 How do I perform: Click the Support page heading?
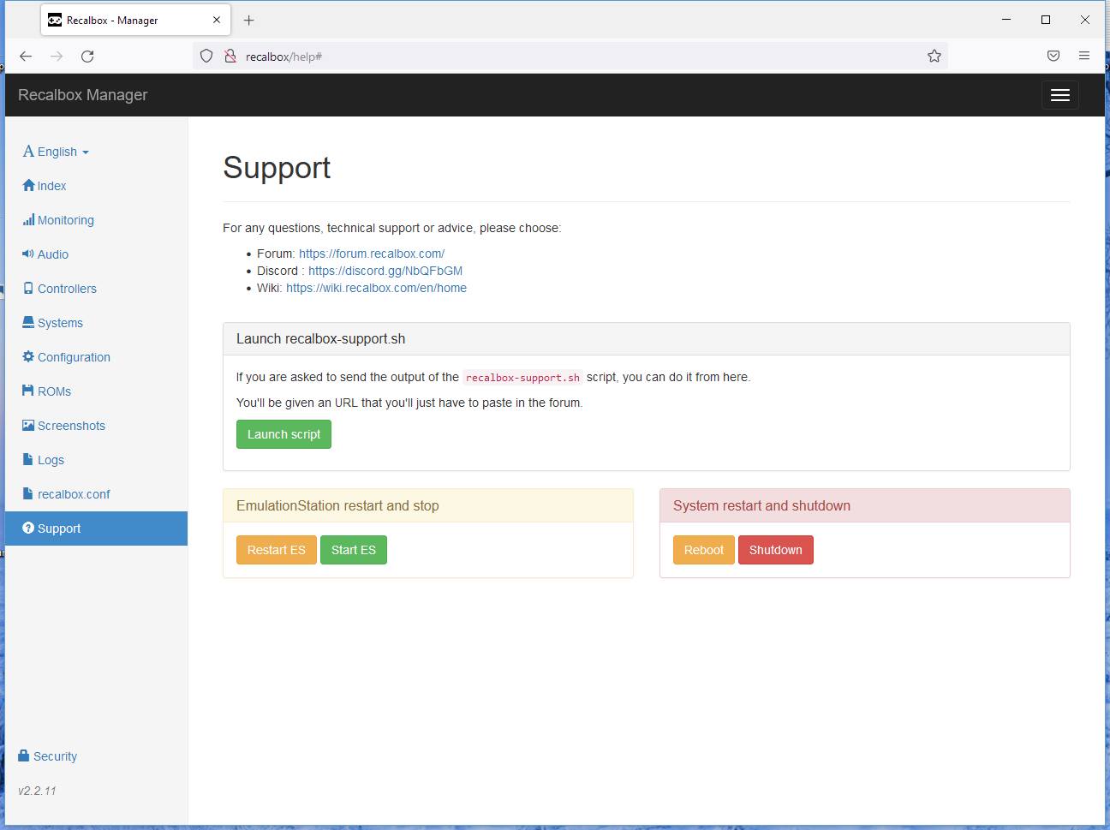277,168
